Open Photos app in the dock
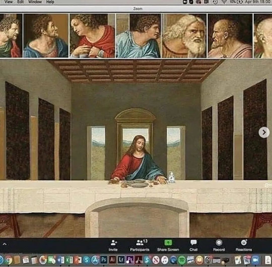Viewport: 272px width, 267px height. coord(43,260)
